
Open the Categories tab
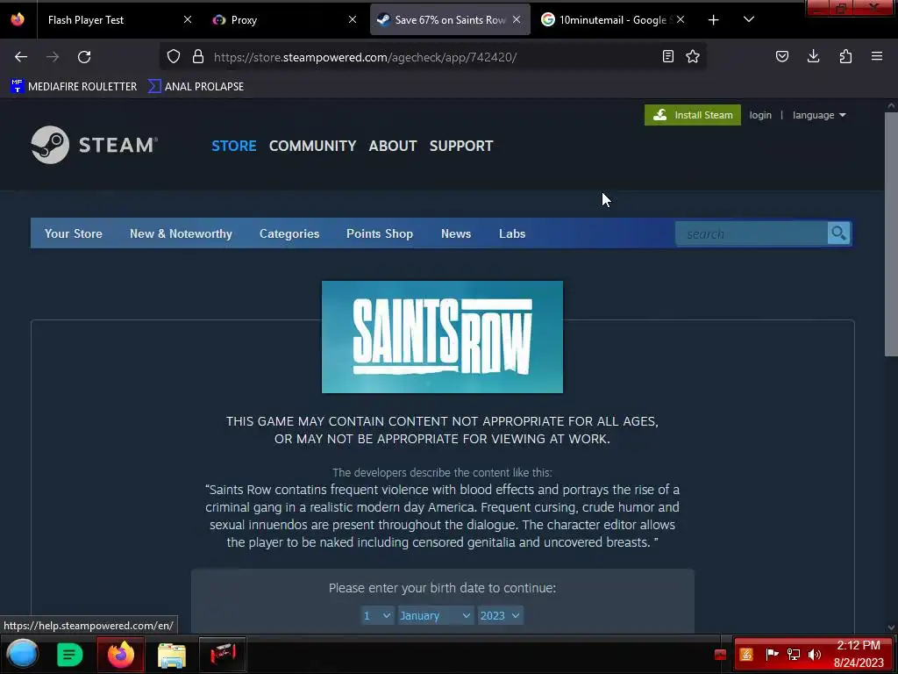pos(289,233)
